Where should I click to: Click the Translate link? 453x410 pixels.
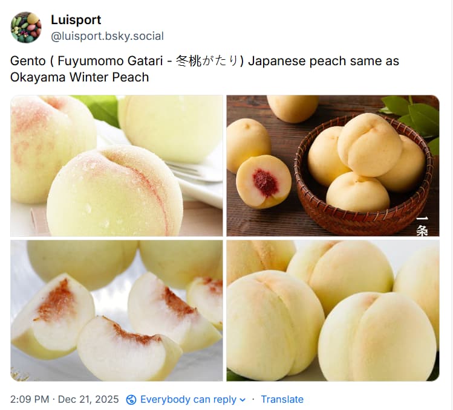click(x=282, y=399)
